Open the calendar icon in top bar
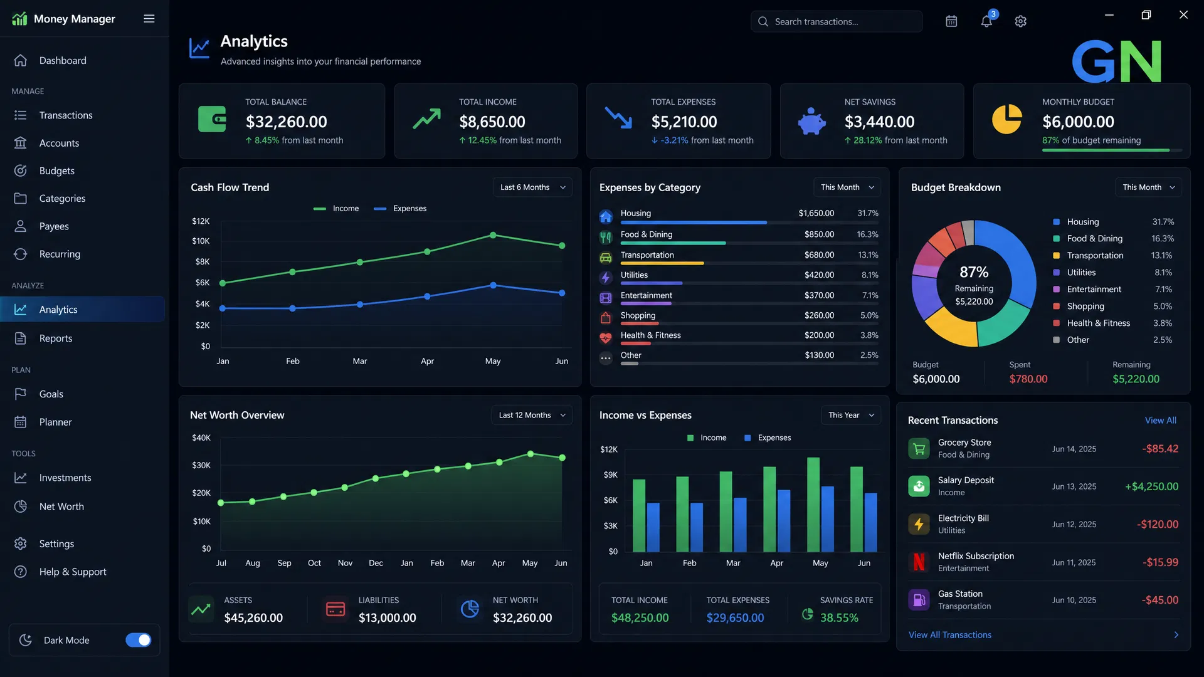 [951, 21]
